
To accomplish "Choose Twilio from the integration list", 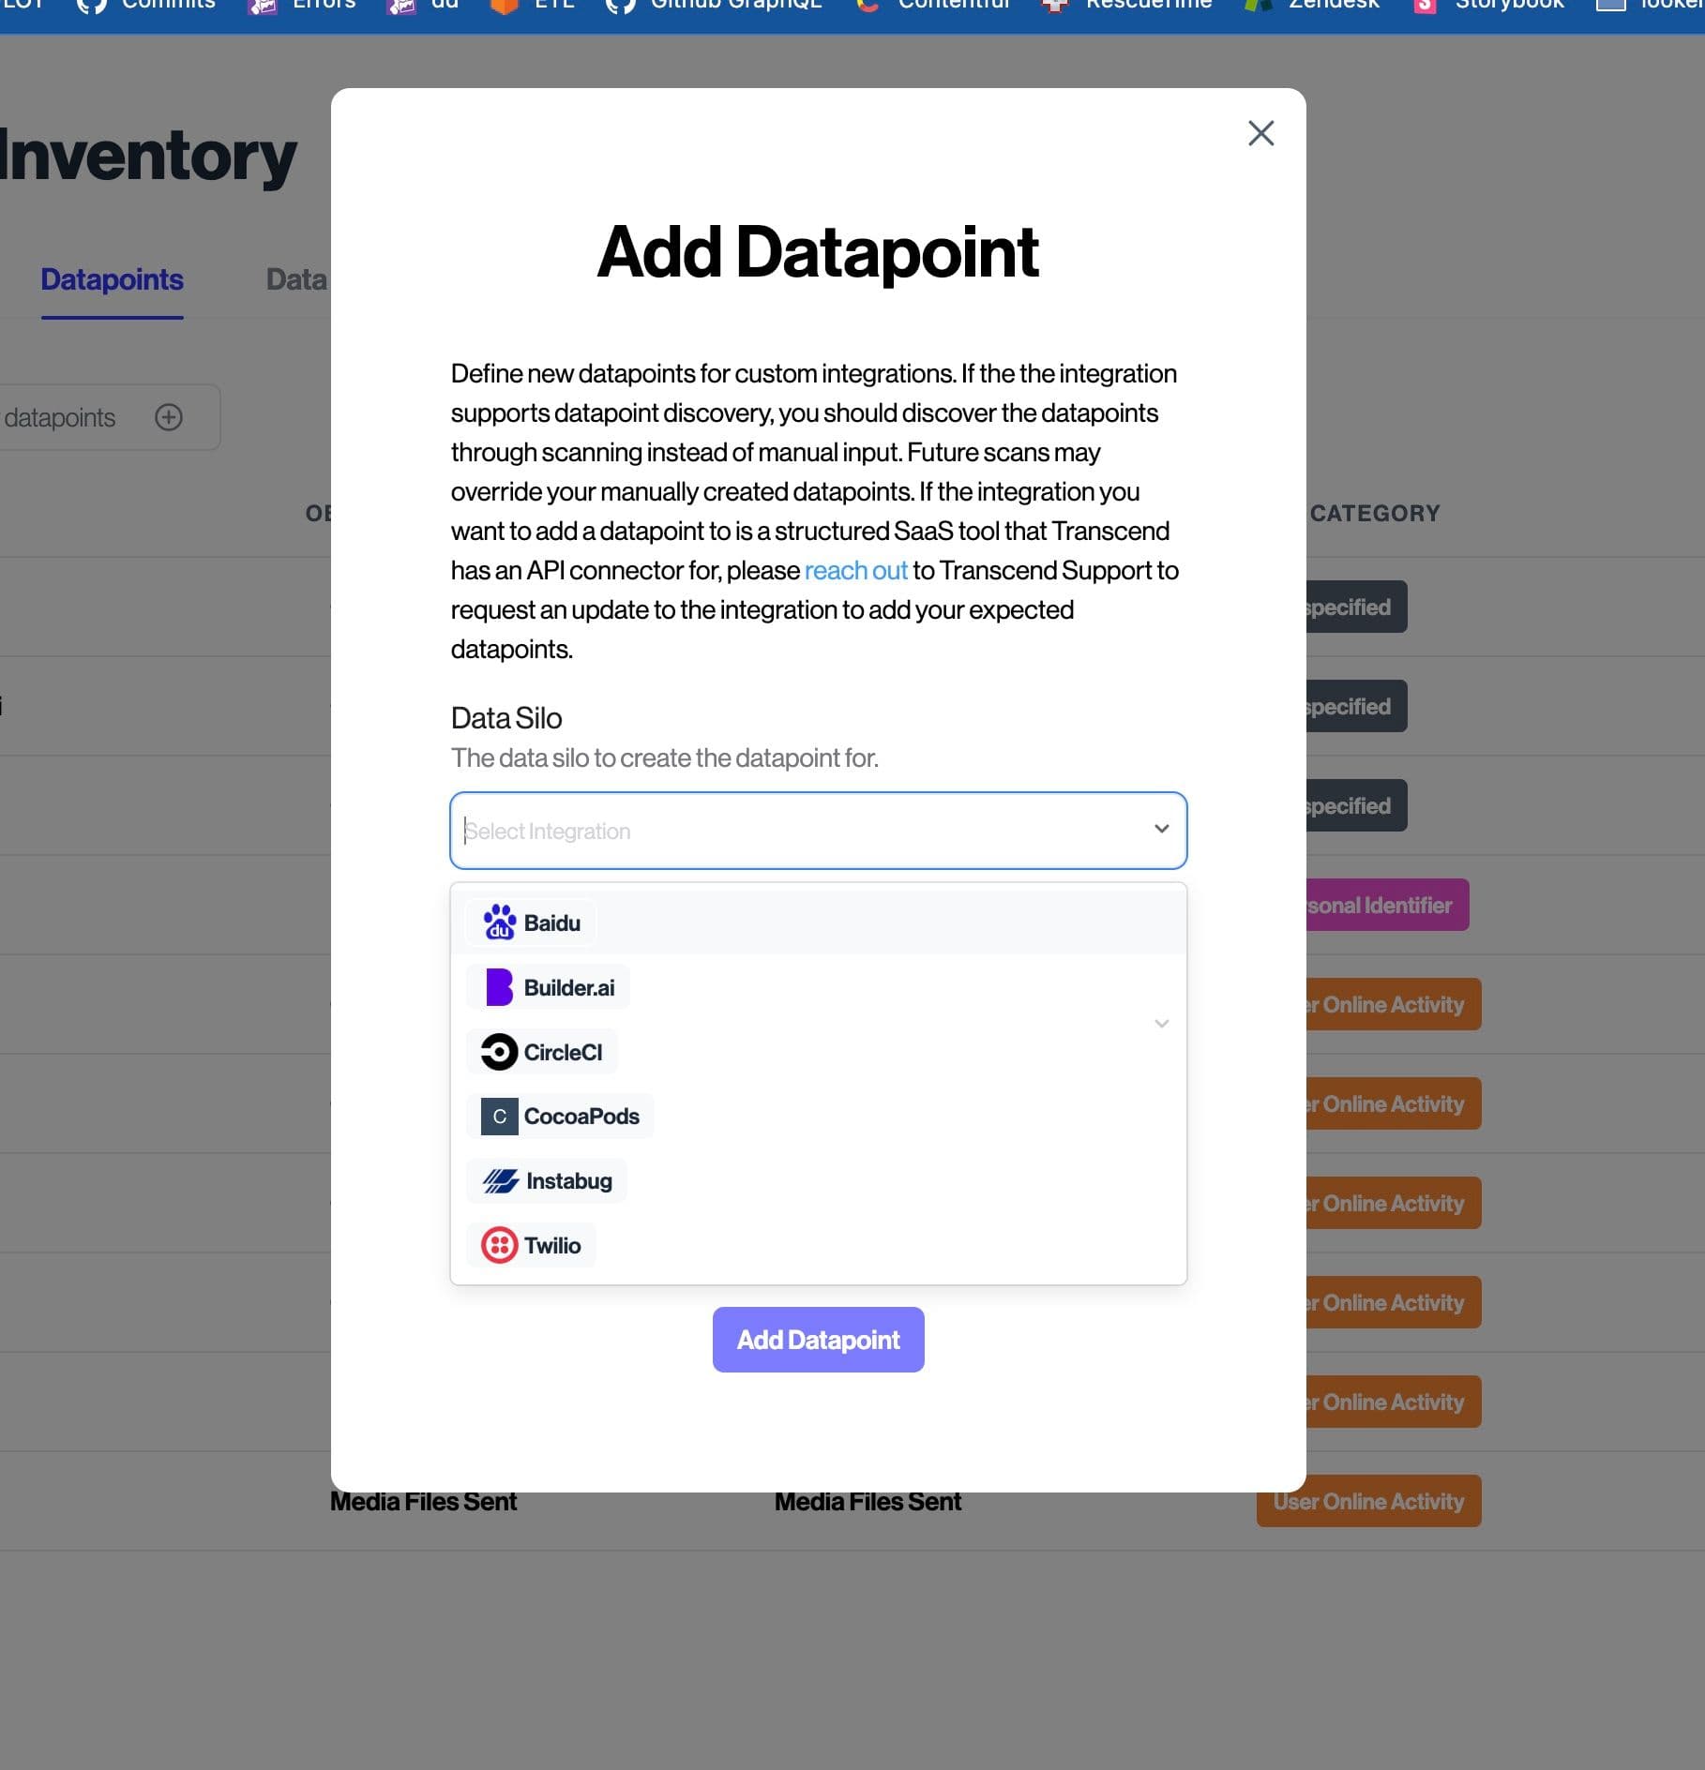I will (x=552, y=1245).
